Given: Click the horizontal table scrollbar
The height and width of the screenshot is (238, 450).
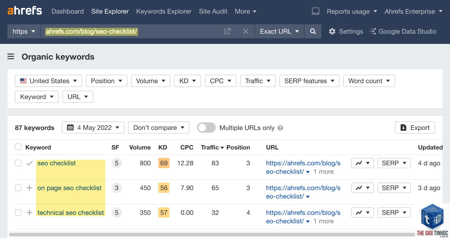Looking at the screenshot, I should (x=212, y=234).
